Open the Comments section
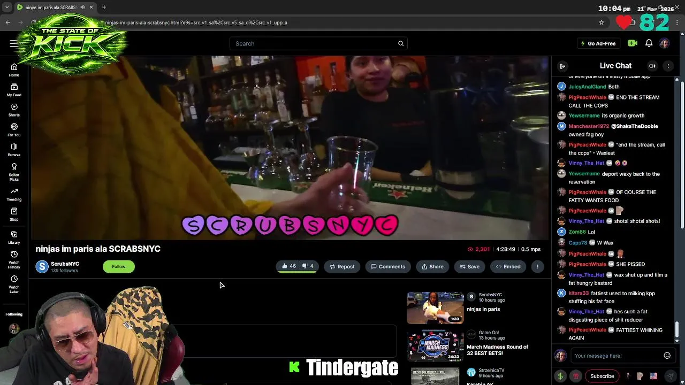The width and height of the screenshot is (685, 385). 388,266
